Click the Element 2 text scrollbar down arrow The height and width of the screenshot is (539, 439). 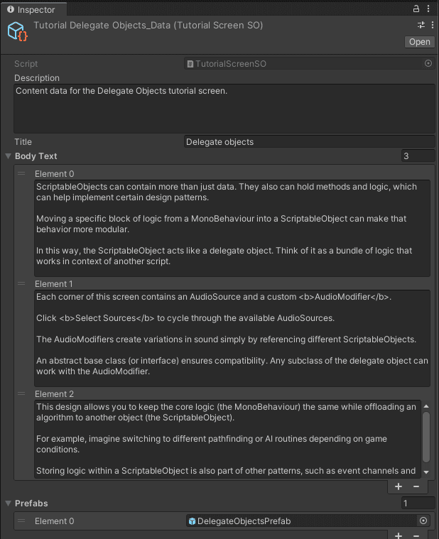coord(426,472)
